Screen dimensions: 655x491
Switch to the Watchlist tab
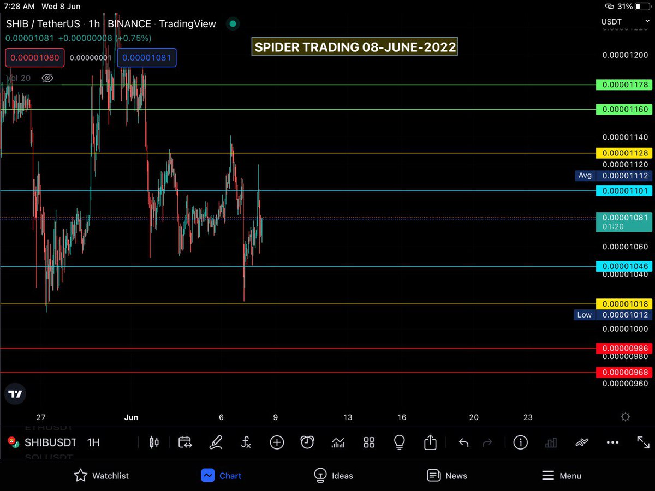[x=102, y=476]
